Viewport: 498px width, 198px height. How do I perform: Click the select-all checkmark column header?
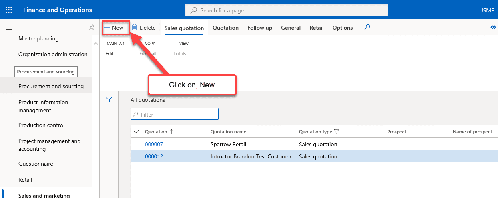coord(137,131)
